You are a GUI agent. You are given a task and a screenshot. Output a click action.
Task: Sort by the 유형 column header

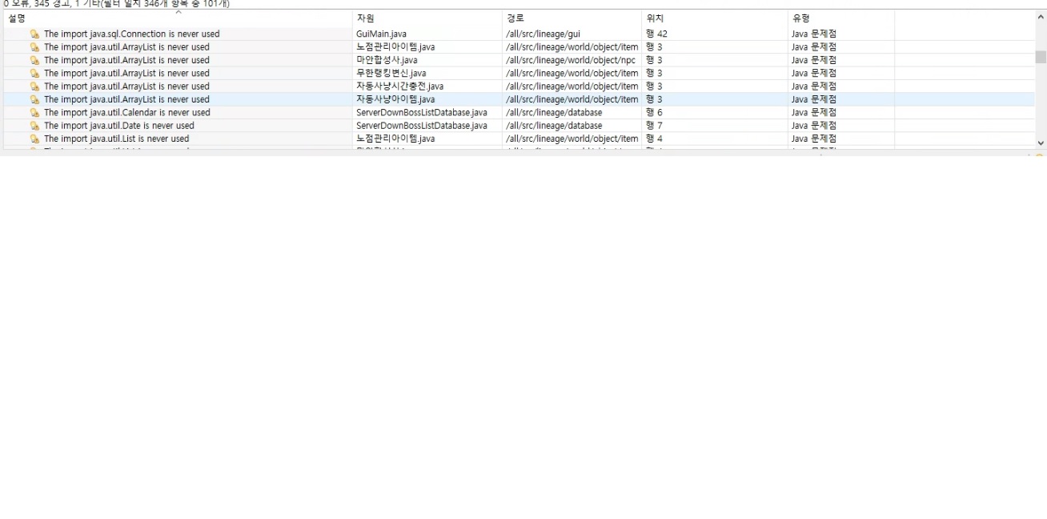(x=840, y=18)
